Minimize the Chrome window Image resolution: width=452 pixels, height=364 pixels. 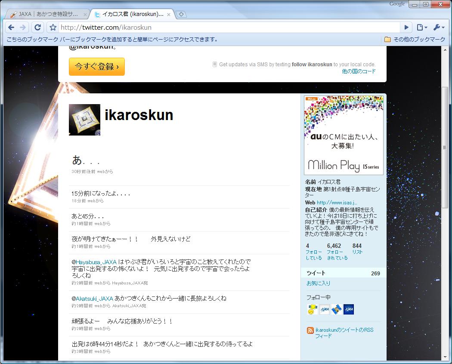(415, 4)
